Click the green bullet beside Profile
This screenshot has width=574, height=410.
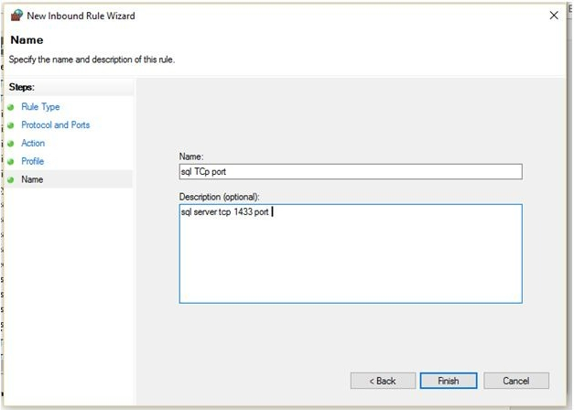(x=11, y=162)
